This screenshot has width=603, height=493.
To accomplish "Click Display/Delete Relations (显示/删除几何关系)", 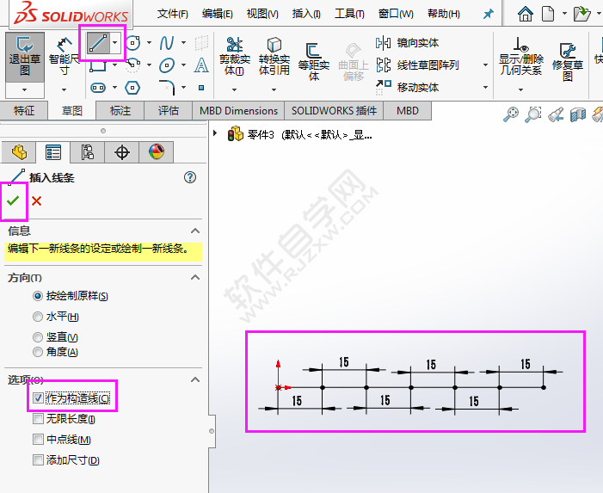I will pos(520,57).
